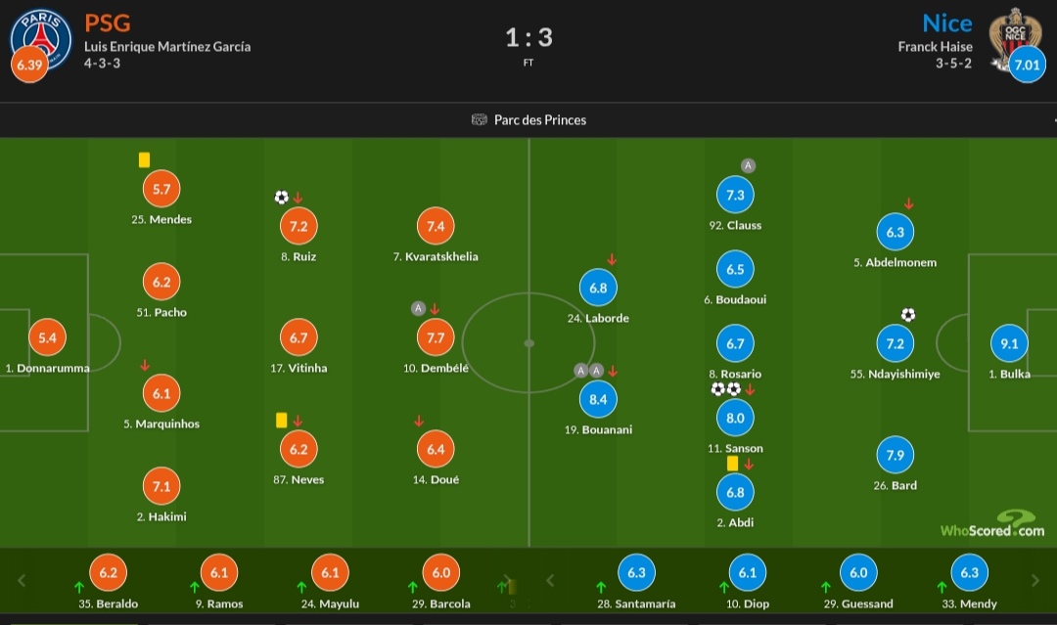Click the yellow card icon above Abdi

click(x=732, y=464)
